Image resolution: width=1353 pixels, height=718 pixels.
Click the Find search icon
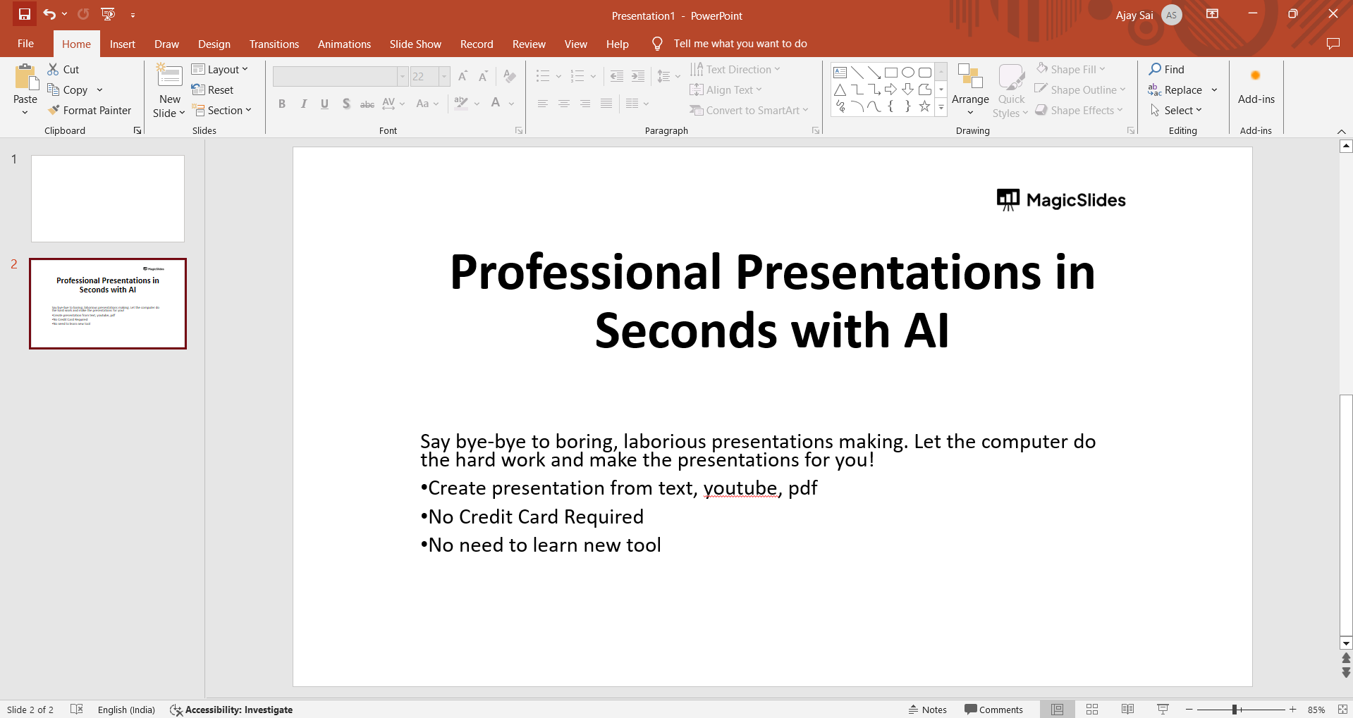1155,69
